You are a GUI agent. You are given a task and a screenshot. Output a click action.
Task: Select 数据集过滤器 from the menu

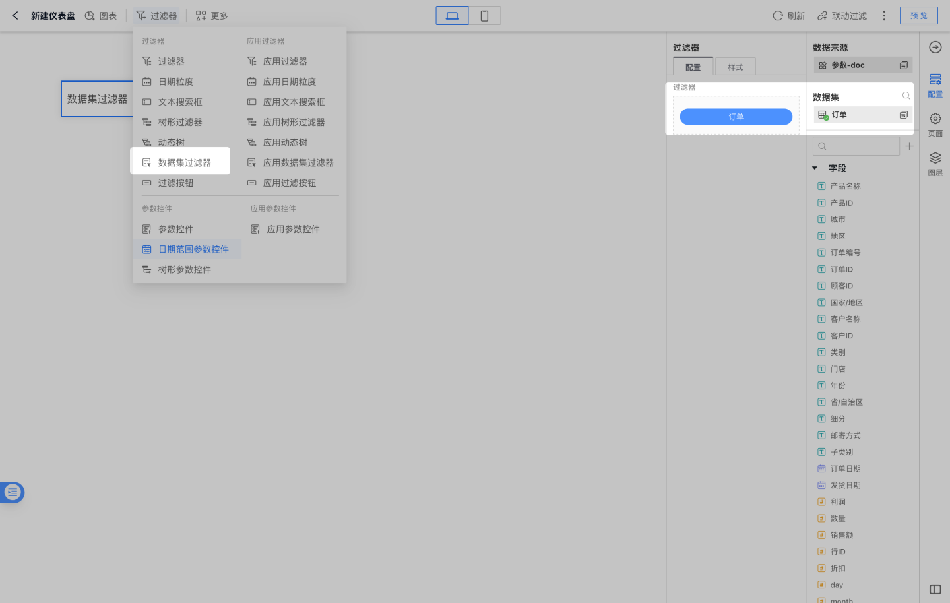(x=184, y=162)
